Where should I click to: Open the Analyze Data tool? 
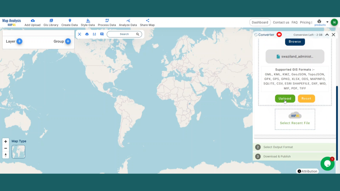pyautogui.click(x=128, y=22)
